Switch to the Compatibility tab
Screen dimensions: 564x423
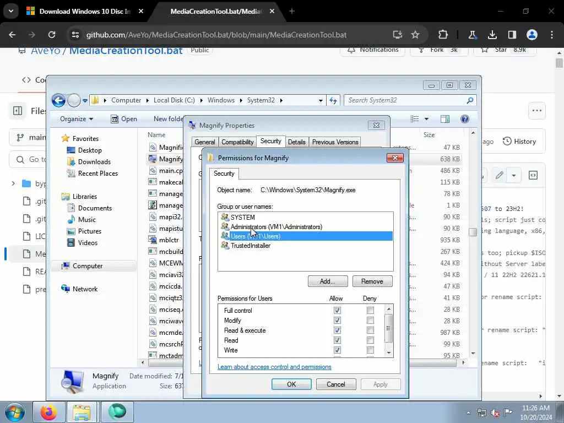237,142
